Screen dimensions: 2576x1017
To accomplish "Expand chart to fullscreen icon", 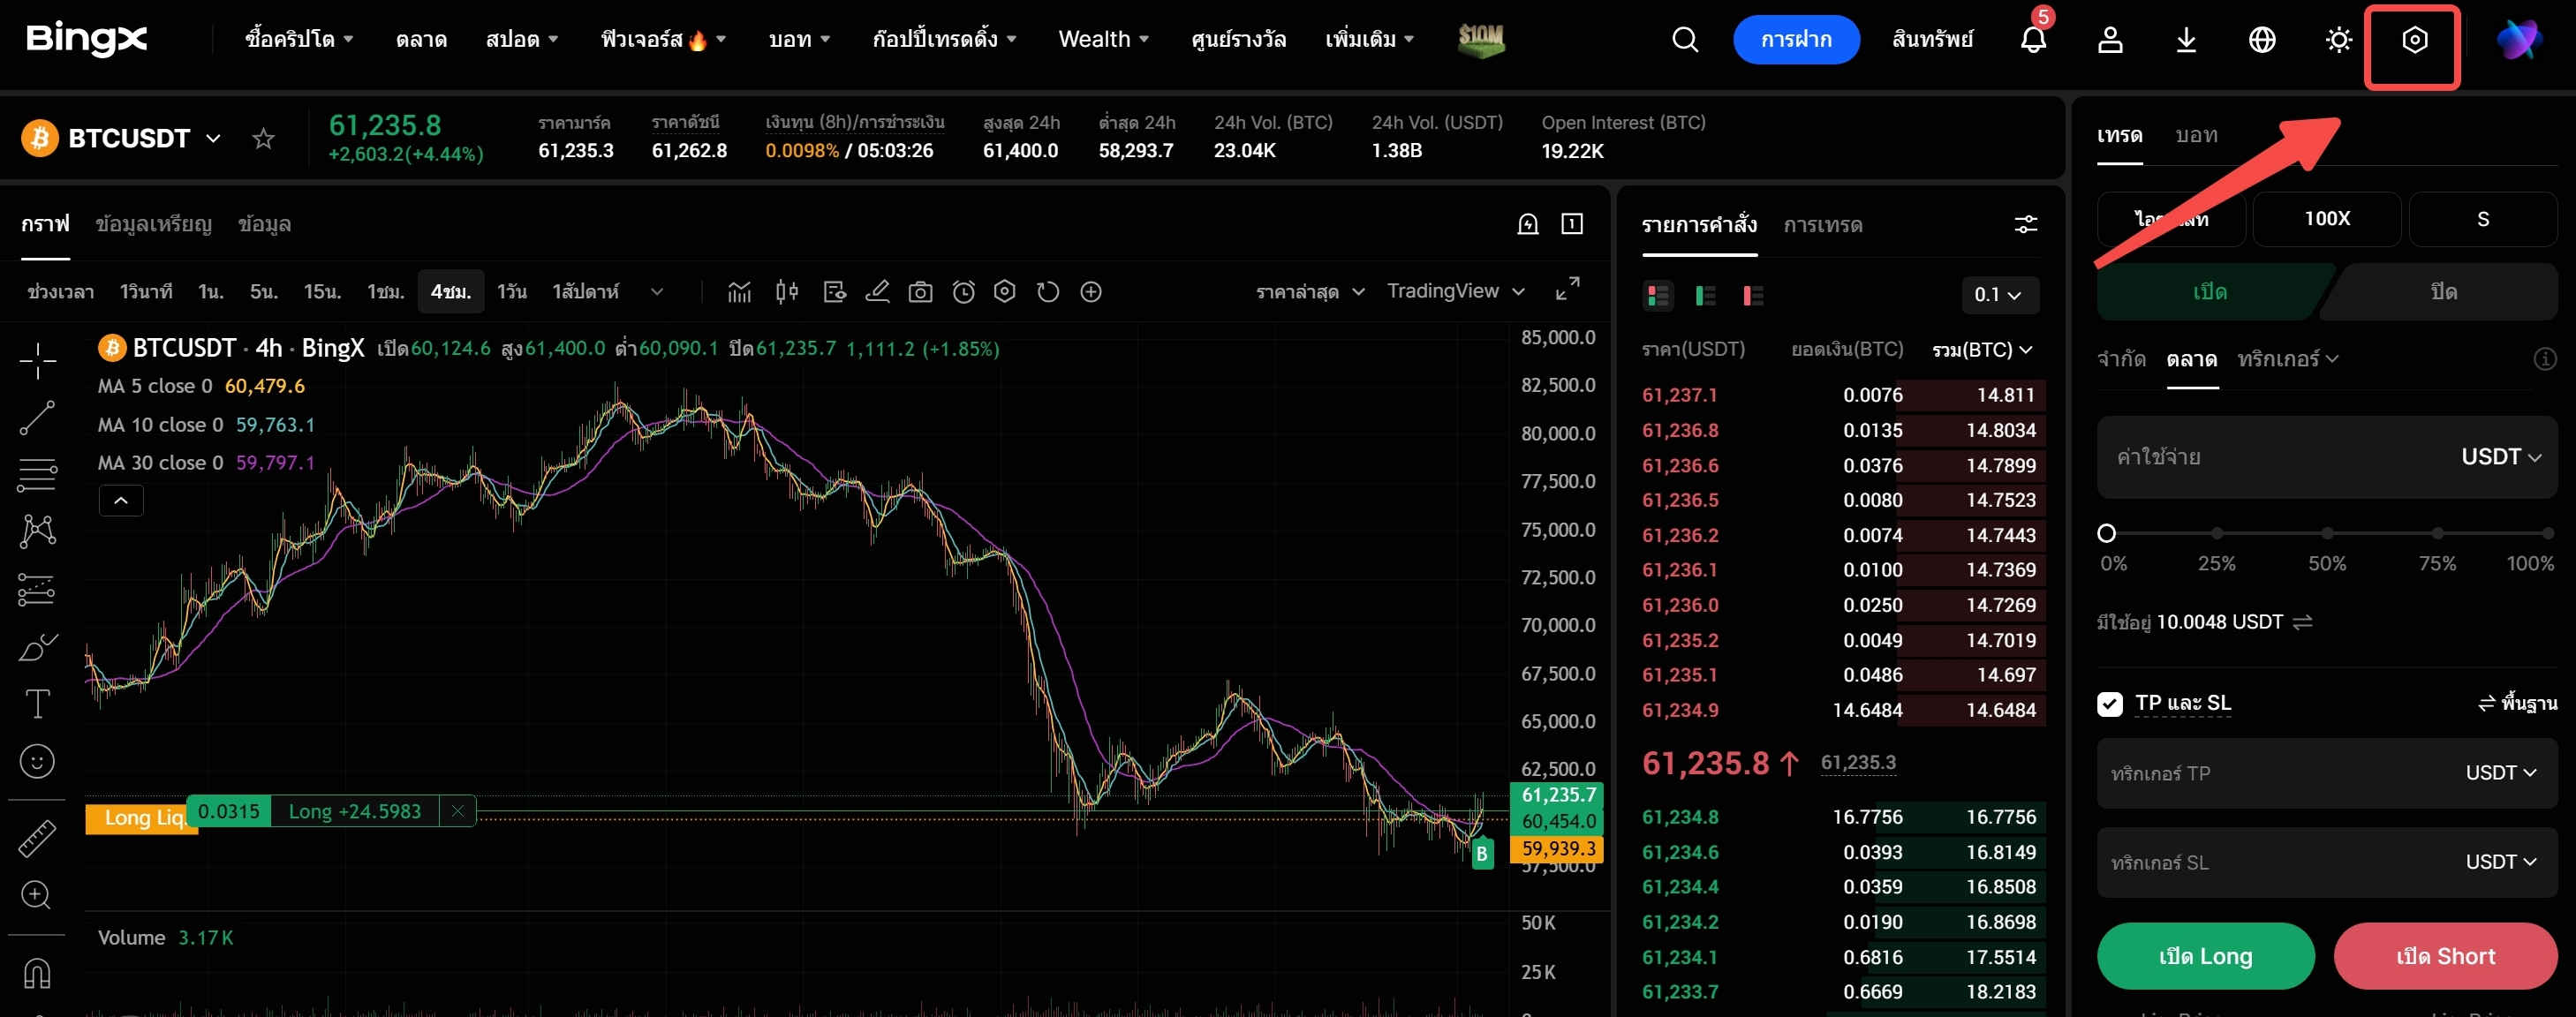I will (1568, 289).
